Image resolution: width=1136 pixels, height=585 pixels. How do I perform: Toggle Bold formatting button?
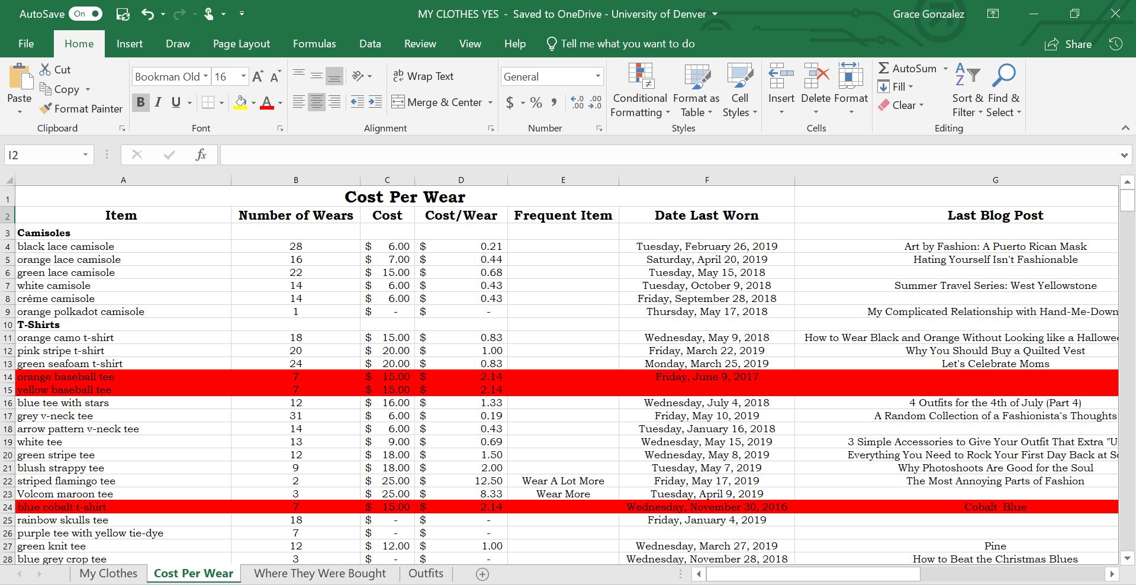tap(140, 102)
